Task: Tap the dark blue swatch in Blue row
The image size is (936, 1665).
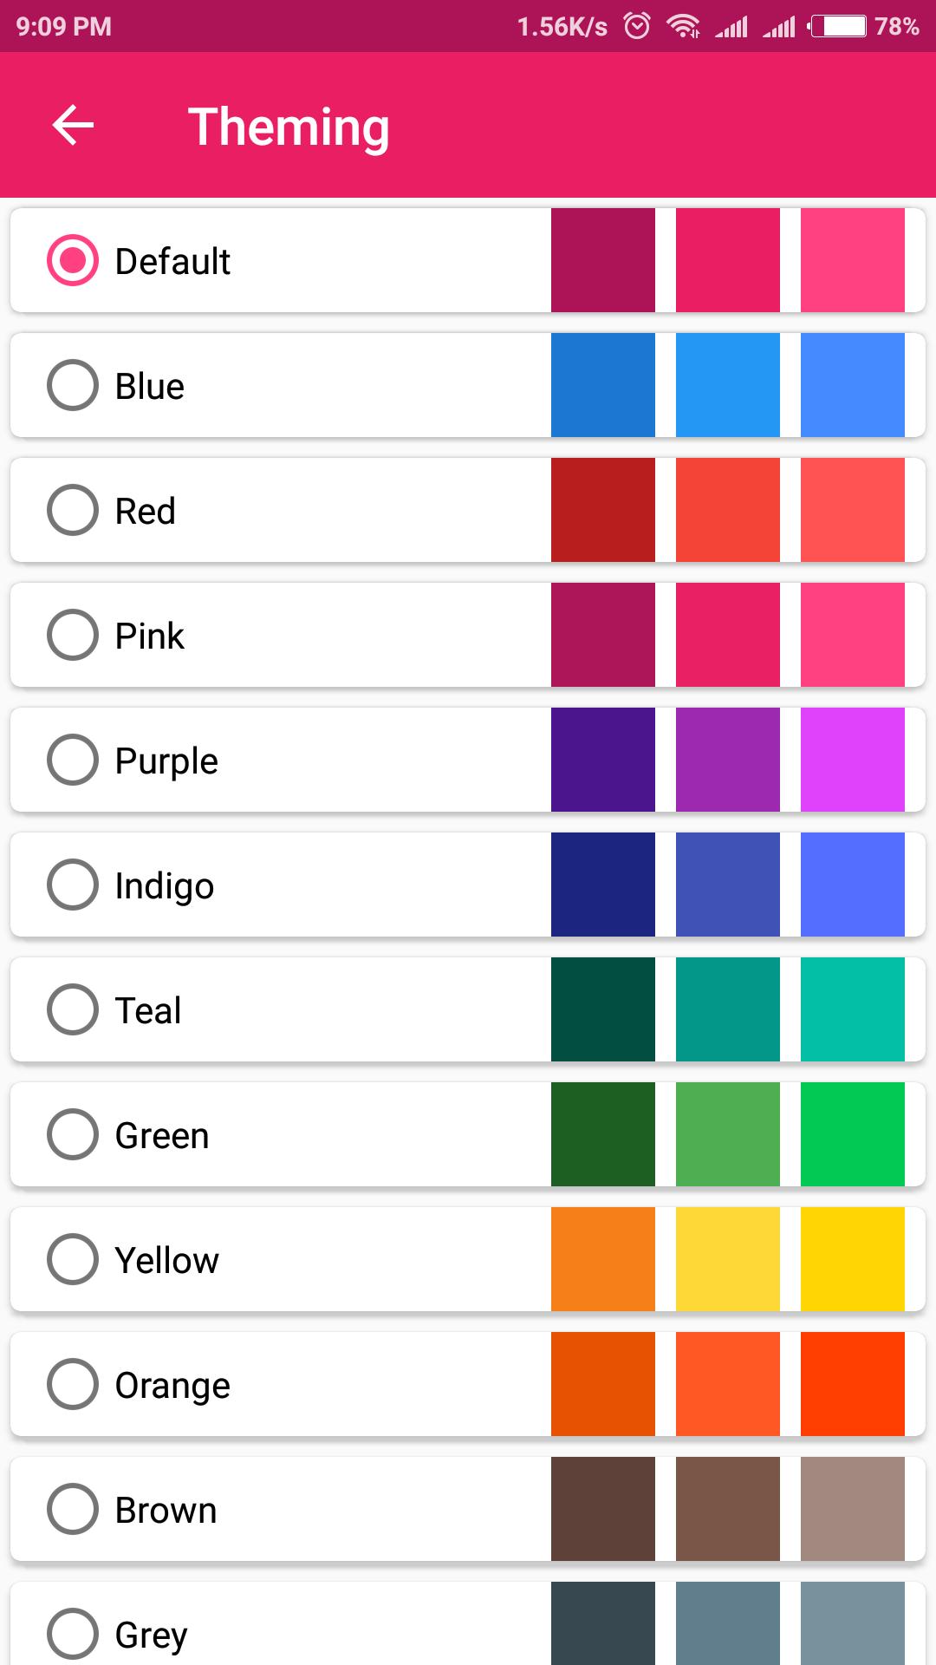Action: (603, 385)
